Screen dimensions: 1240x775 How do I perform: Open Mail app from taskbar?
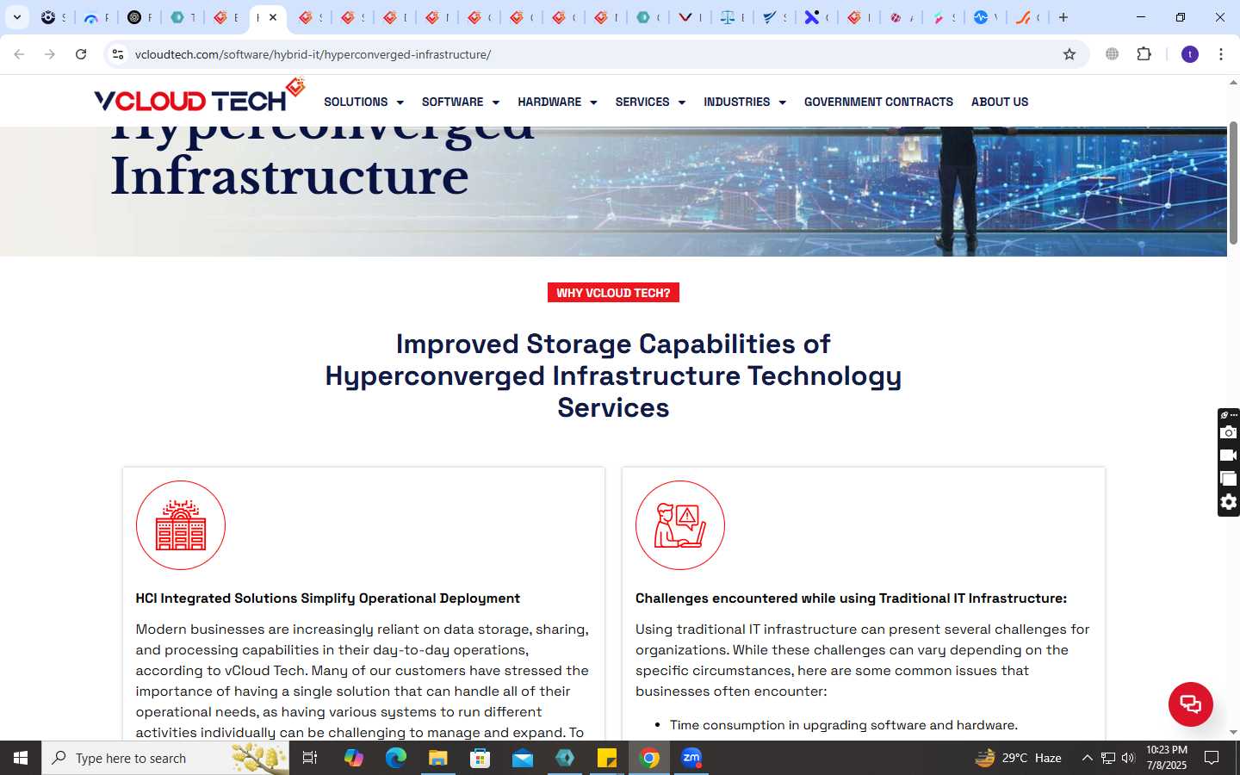[x=522, y=758]
